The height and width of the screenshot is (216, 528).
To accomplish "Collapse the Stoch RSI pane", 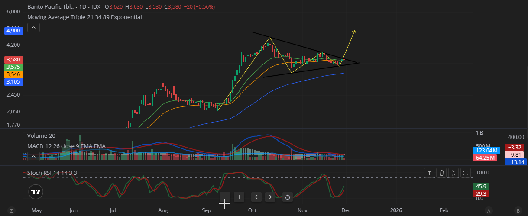I will [453, 173].
